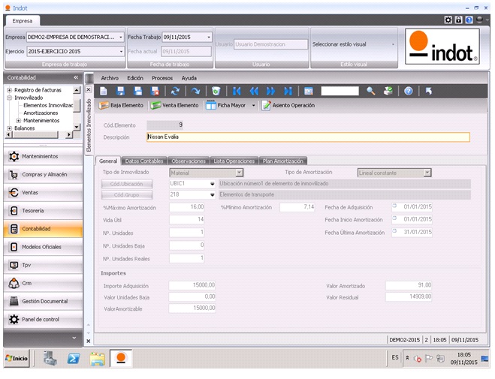Click the New record toolbar icon
The image size is (495, 379).
tap(104, 91)
